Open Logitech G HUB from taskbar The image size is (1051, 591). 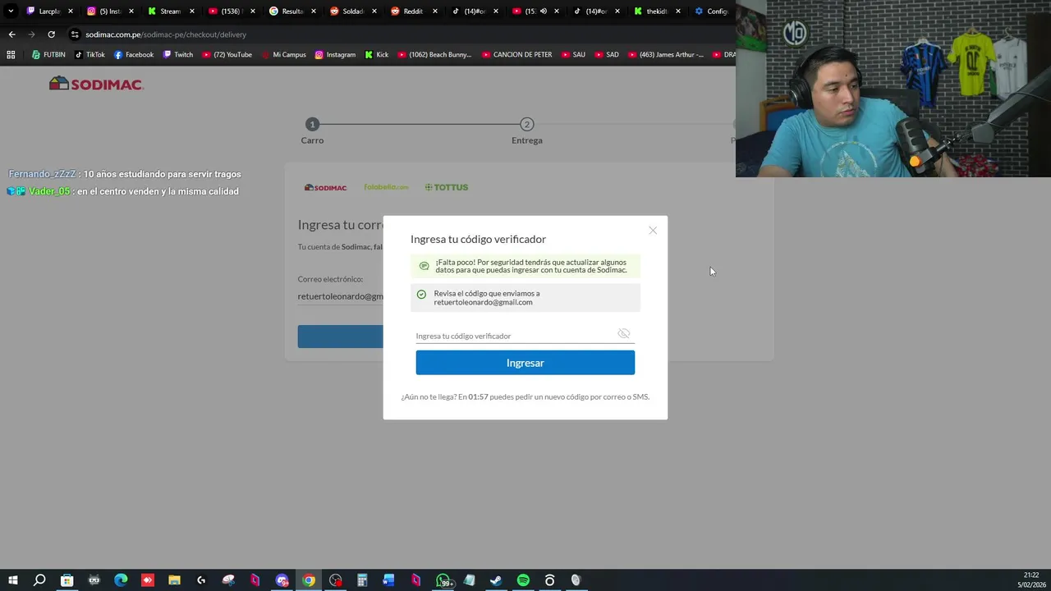click(x=201, y=580)
